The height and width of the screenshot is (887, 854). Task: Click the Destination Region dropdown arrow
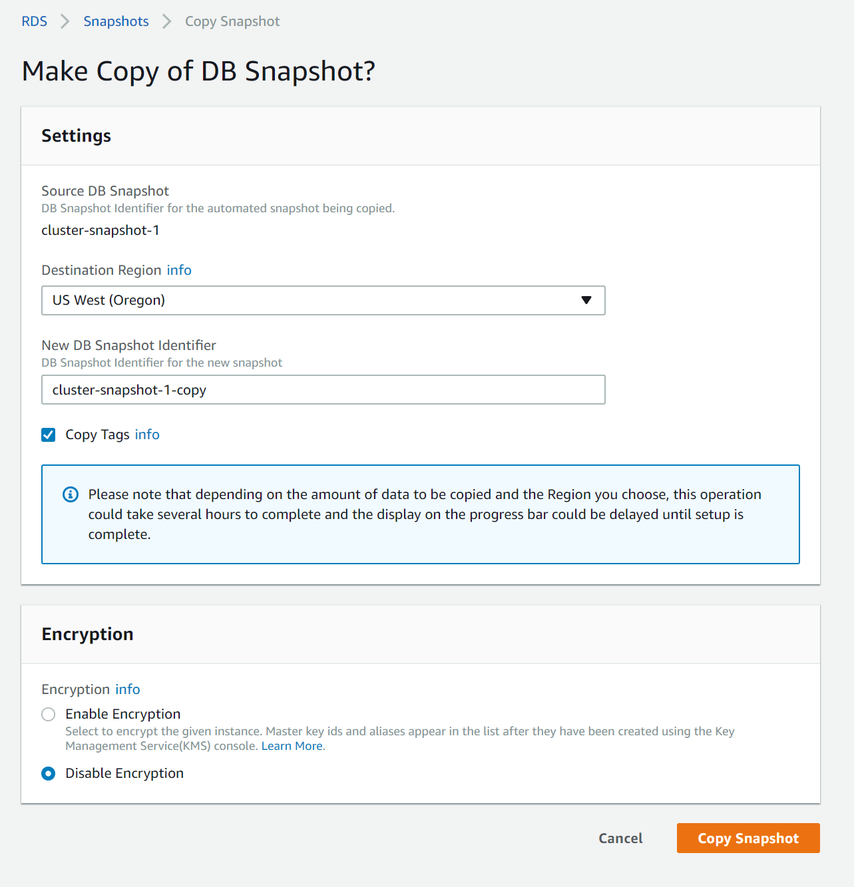point(586,300)
